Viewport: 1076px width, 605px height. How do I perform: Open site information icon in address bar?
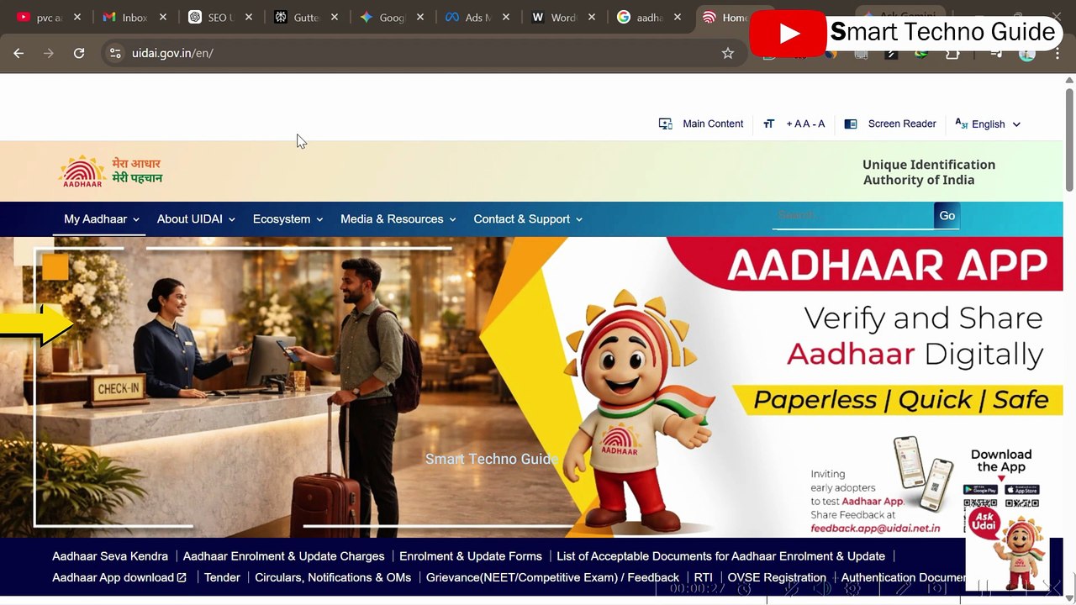[116, 53]
